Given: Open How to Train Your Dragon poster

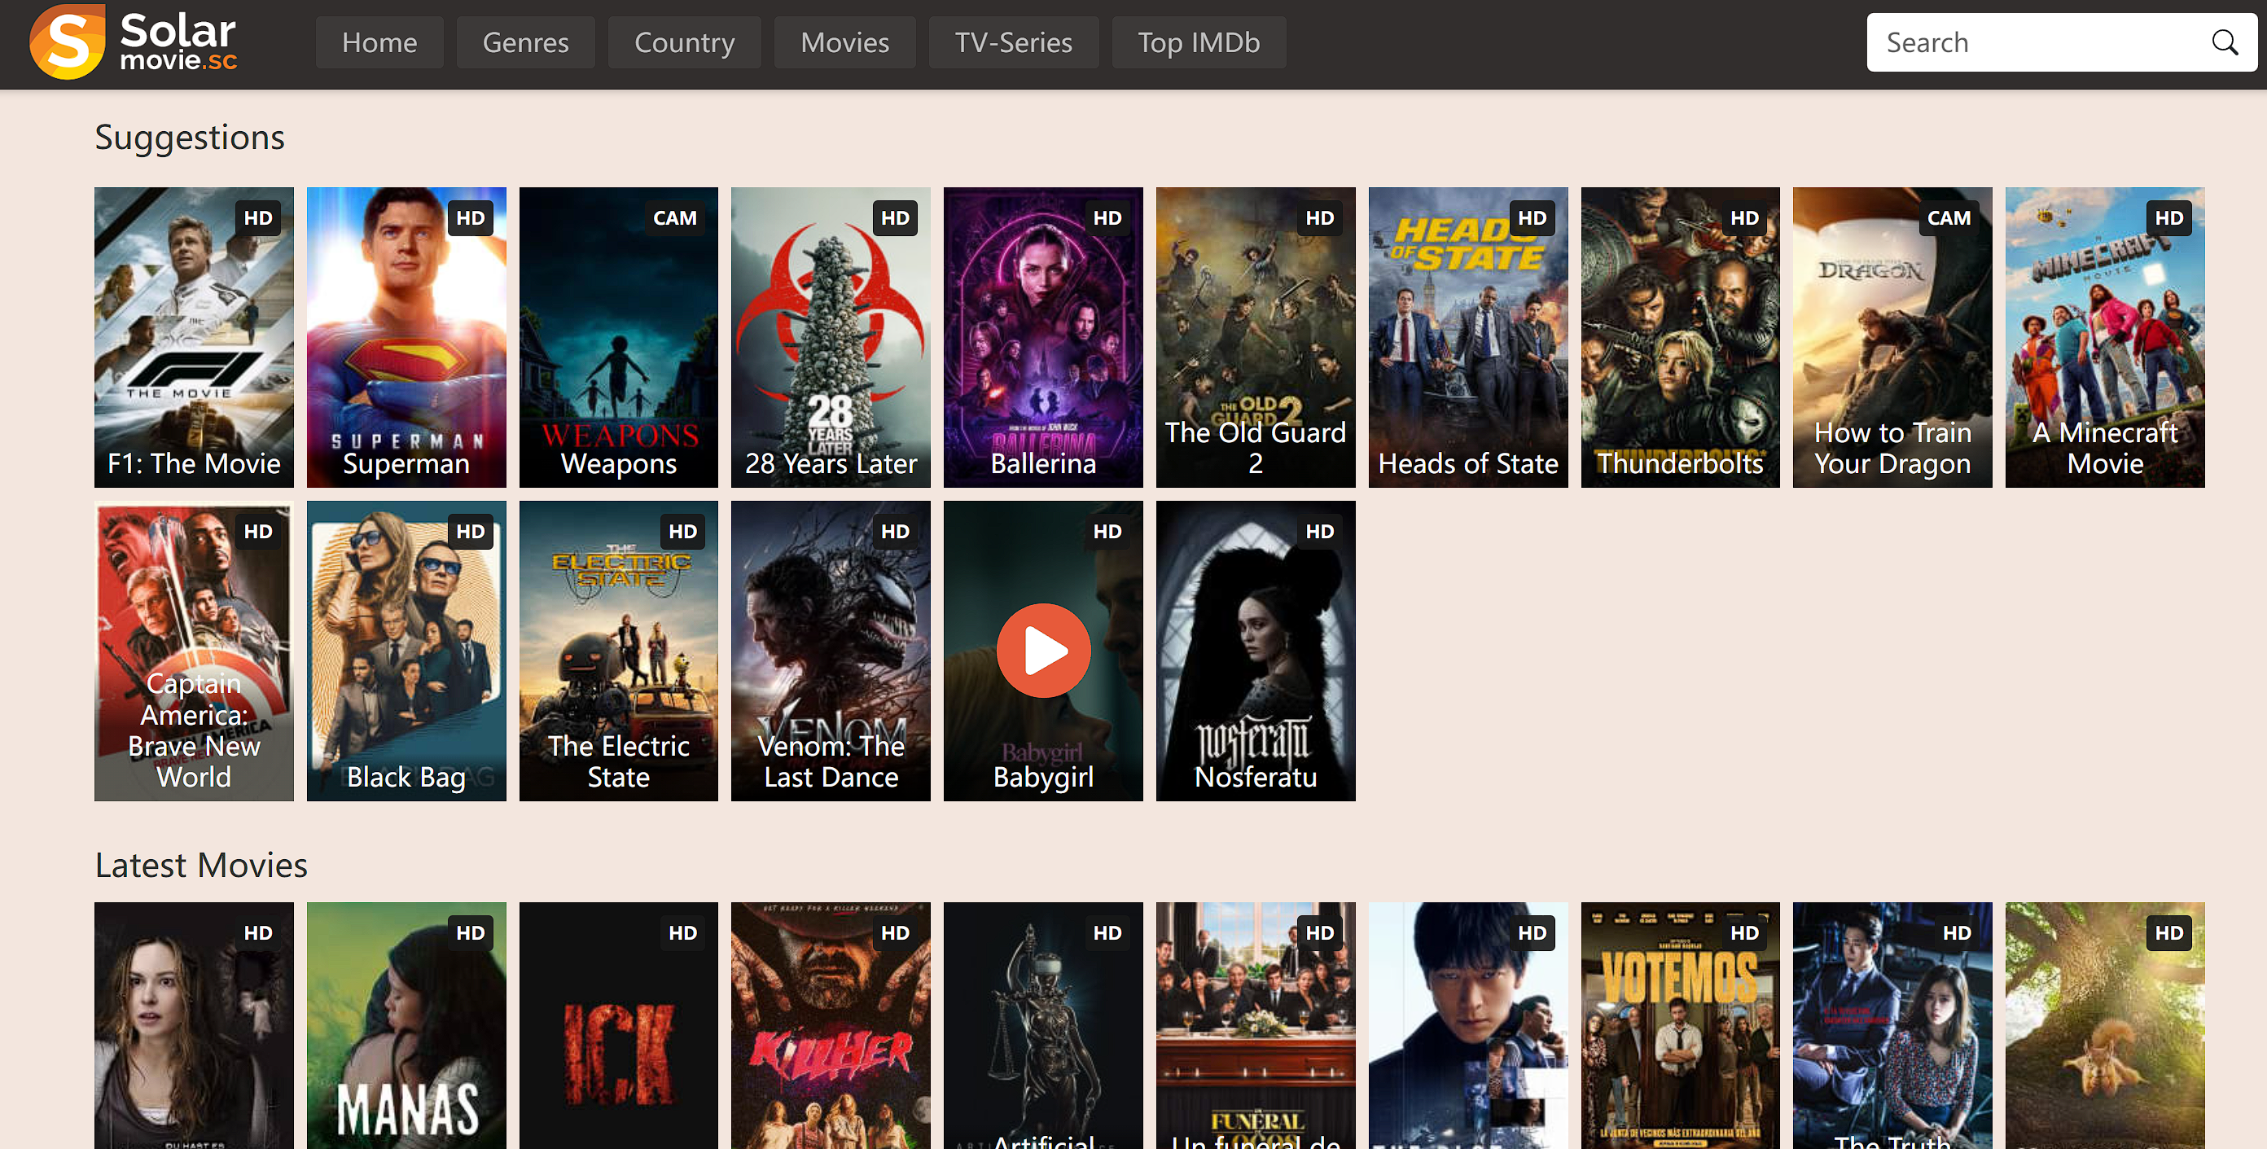Looking at the screenshot, I should click(x=1892, y=337).
